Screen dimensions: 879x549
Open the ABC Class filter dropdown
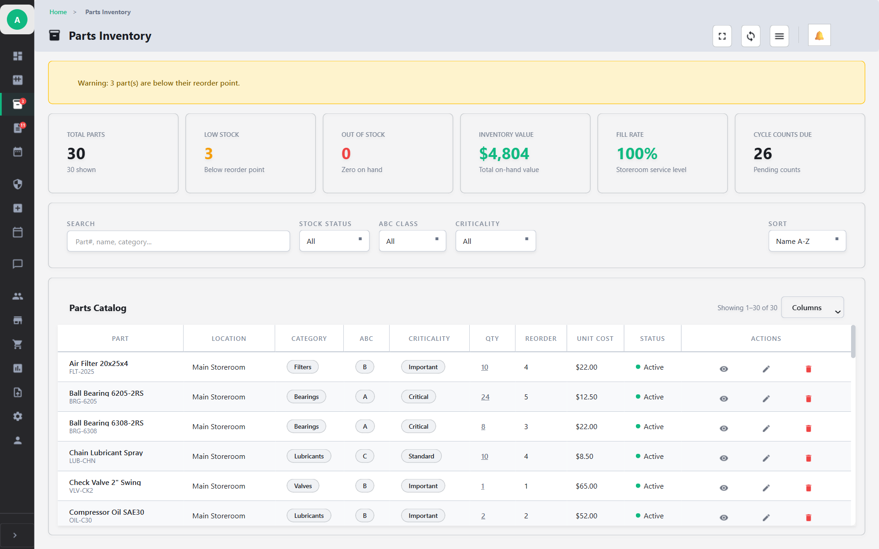(412, 241)
